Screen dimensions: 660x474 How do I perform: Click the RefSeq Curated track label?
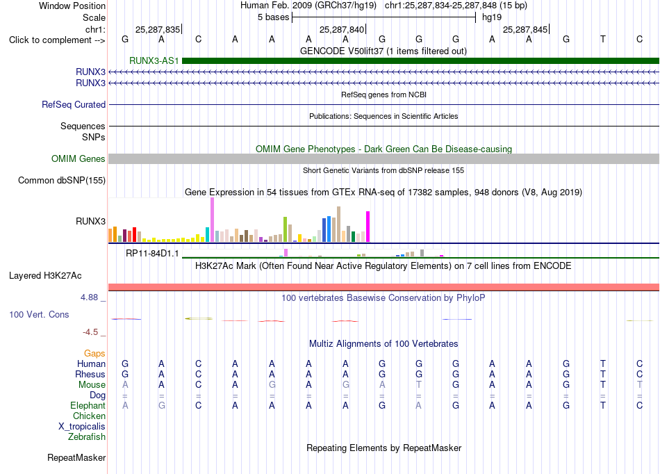(x=74, y=104)
